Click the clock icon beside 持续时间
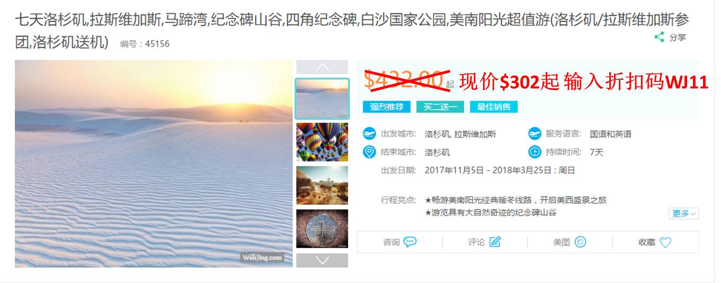The image size is (721, 283). click(x=535, y=152)
